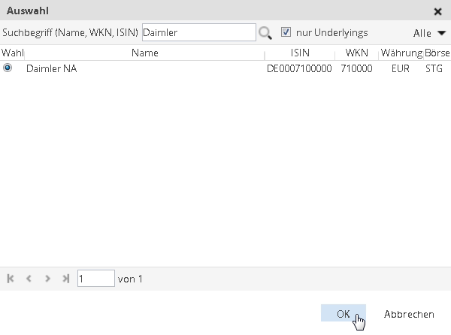
Task: Sort by the Währung column header
Action: pos(401,53)
